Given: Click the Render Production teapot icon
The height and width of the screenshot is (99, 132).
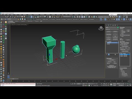Looking at the screenshot, I should pos(96,17).
